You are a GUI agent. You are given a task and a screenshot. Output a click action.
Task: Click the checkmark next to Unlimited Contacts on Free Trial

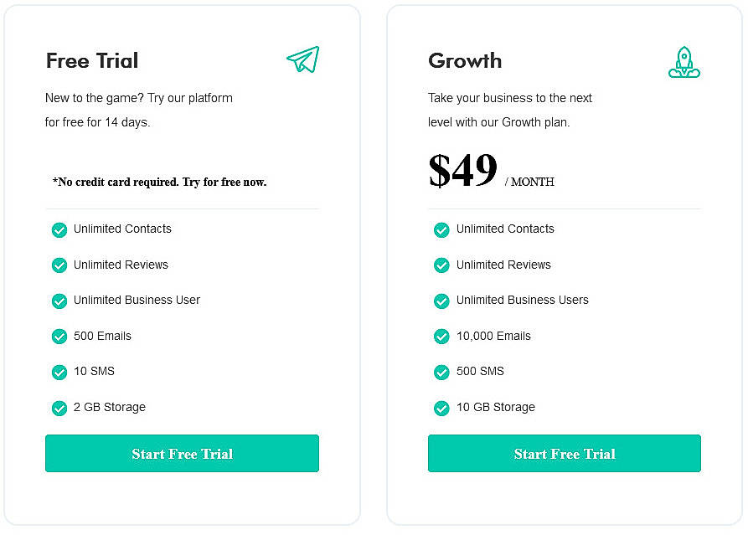(x=59, y=229)
